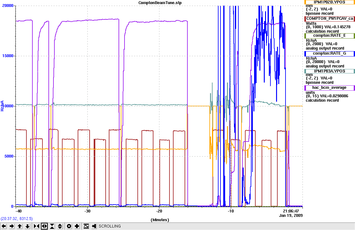
Task: Click the ComptonBeamTune.stp plot title
Action: [x=160, y=3]
